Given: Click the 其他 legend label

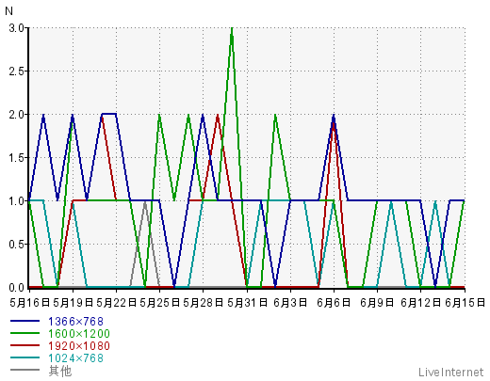Looking at the screenshot, I should coord(60,371).
